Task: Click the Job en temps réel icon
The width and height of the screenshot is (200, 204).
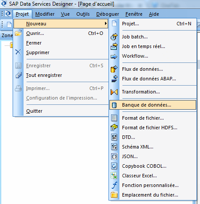Action: (x=114, y=46)
